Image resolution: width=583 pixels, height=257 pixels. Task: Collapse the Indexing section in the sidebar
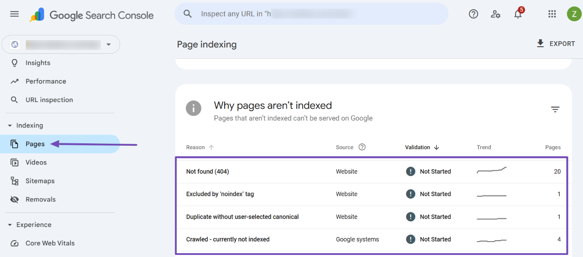[x=10, y=125]
